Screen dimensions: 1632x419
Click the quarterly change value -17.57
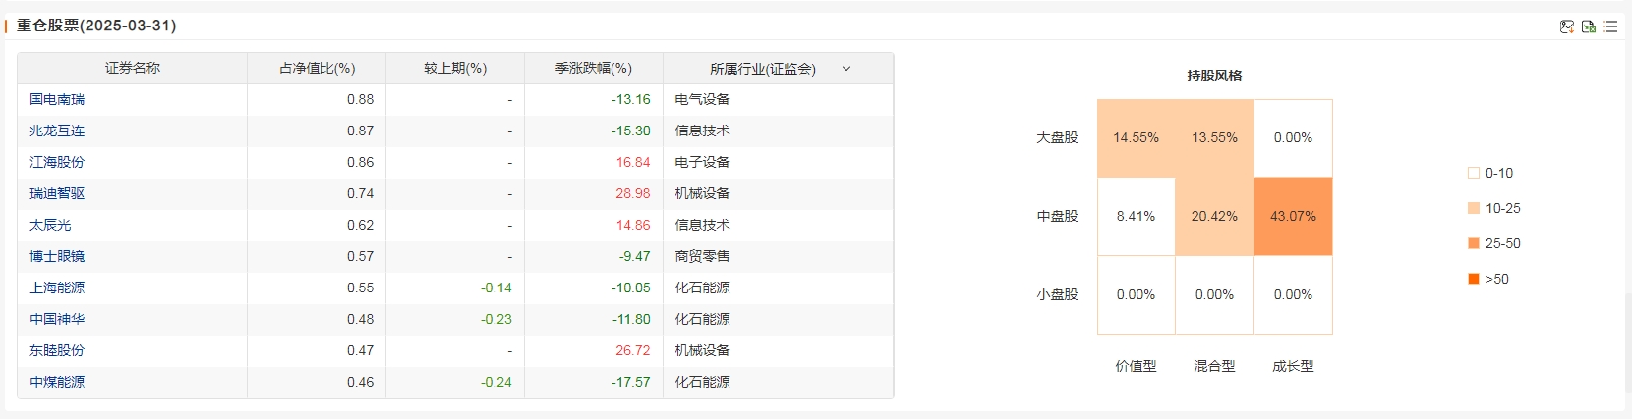(630, 382)
